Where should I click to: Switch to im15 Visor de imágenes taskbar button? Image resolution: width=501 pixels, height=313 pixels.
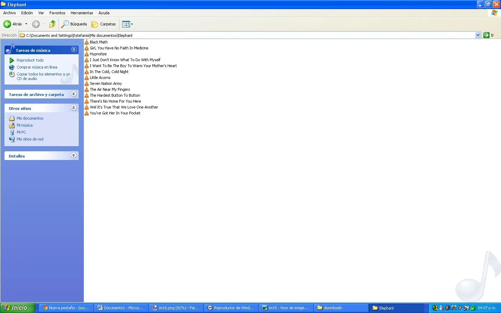click(286, 308)
